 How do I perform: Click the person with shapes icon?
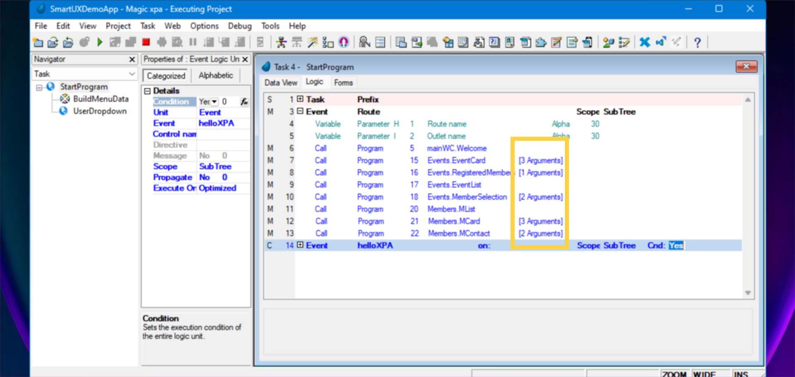pos(608,42)
